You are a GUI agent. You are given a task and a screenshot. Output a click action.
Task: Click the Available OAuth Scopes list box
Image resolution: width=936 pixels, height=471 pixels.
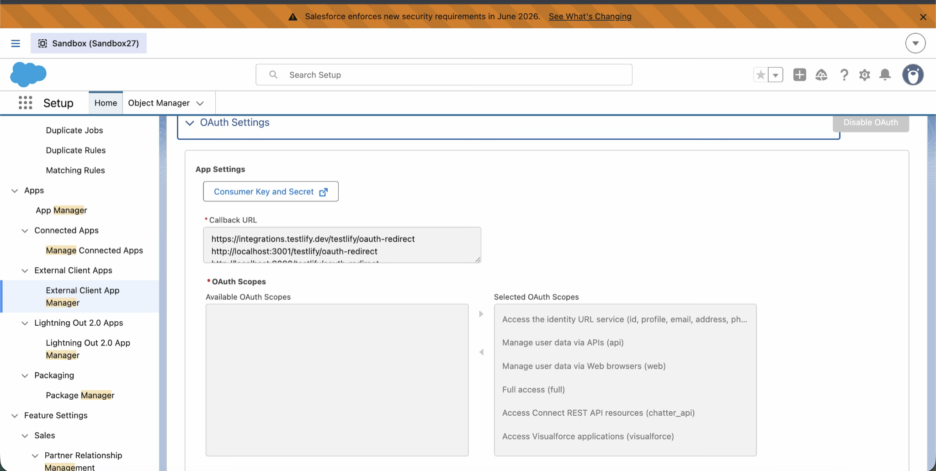337,380
